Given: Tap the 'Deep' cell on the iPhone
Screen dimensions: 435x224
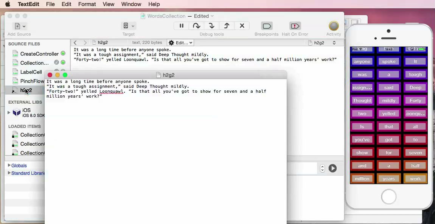Looking at the screenshot, I should pos(415,87).
